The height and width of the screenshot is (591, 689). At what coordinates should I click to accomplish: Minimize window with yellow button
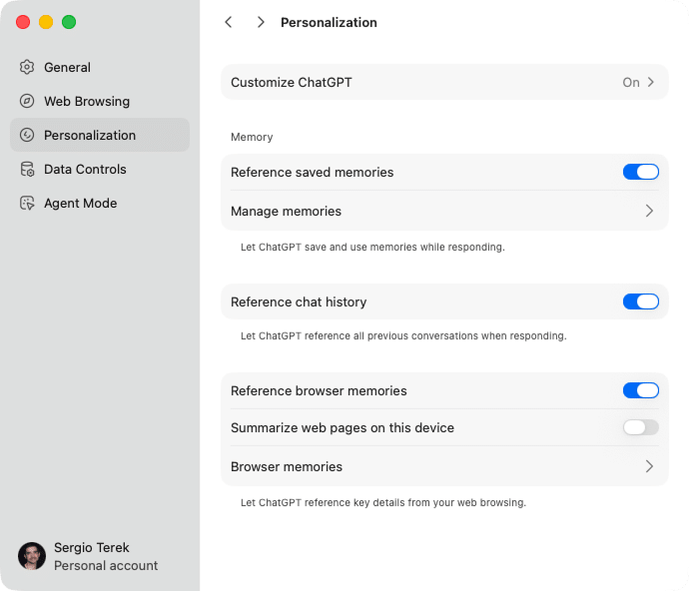[46, 22]
